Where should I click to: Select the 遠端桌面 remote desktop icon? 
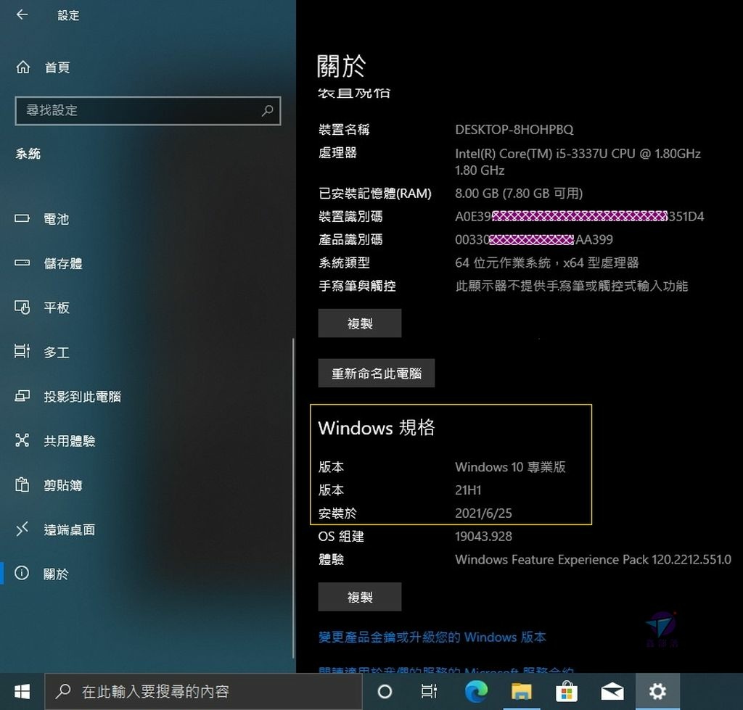22,529
